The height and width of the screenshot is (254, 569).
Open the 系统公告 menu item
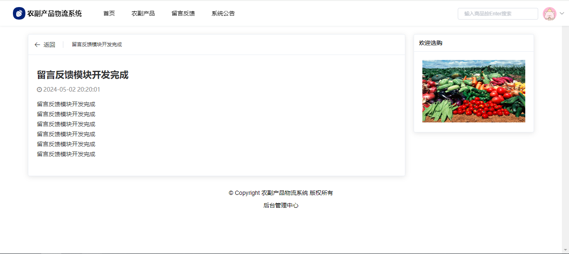(223, 13)
